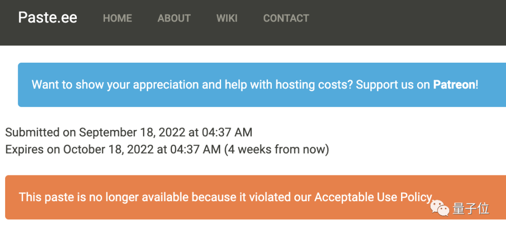Image resolution: width=506 pixels, height=231 pixels.
Task: Click the Acceptable Use Policy text
Action: (373, 197)
